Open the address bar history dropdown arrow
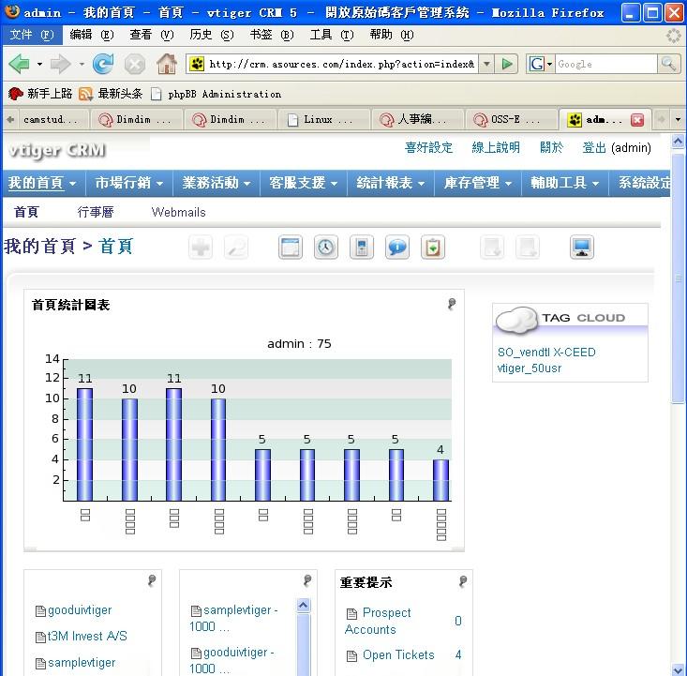The width and height of the screenshot is (687, 676). [x=486, y=64]
